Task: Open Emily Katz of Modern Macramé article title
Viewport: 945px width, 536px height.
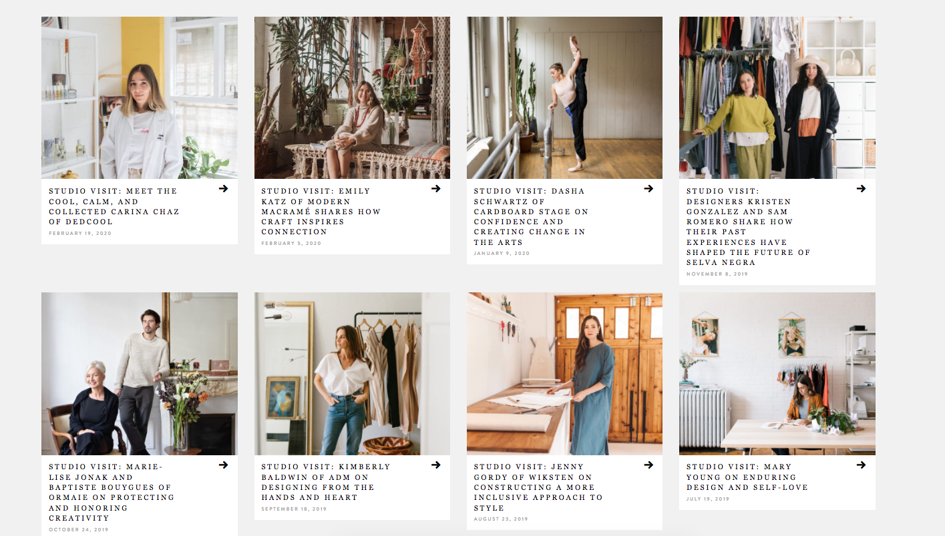Action: [x=321, y=212]
